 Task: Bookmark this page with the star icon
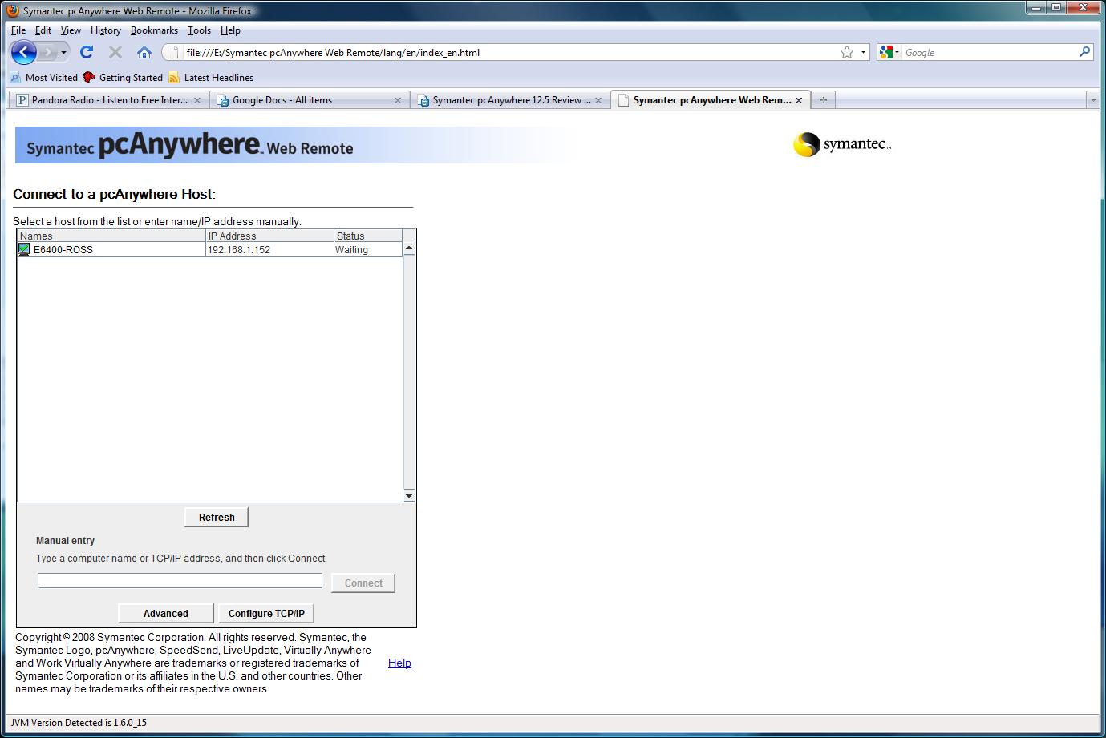(x=847, y=52)
